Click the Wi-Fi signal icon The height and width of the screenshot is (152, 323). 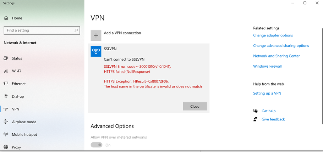coord(6,71)
